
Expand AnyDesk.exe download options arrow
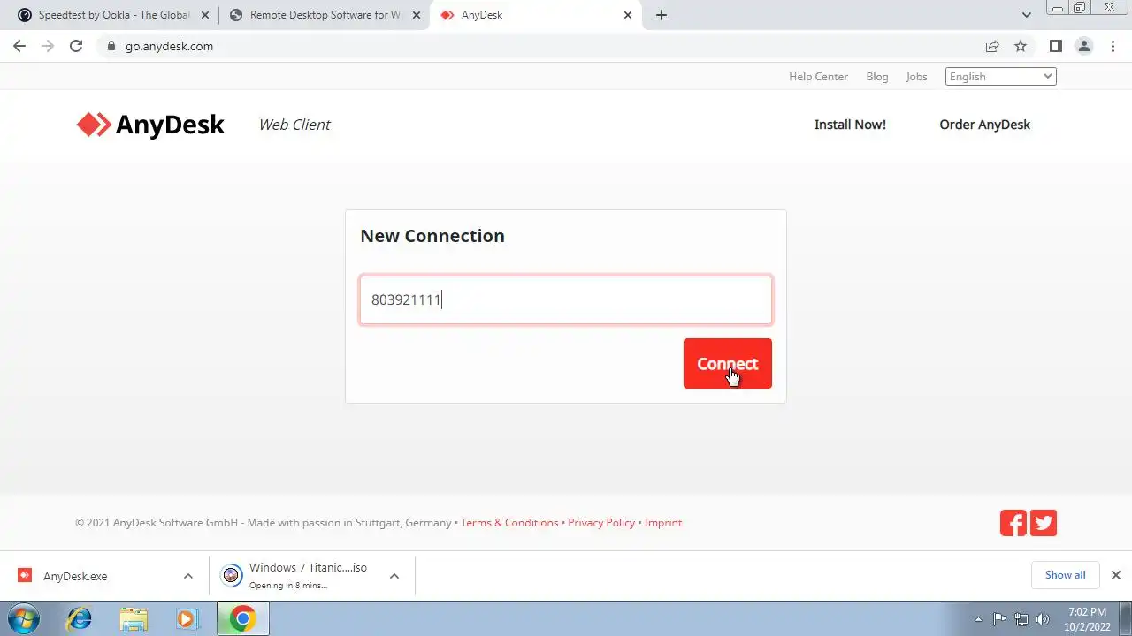pos(187,576)
